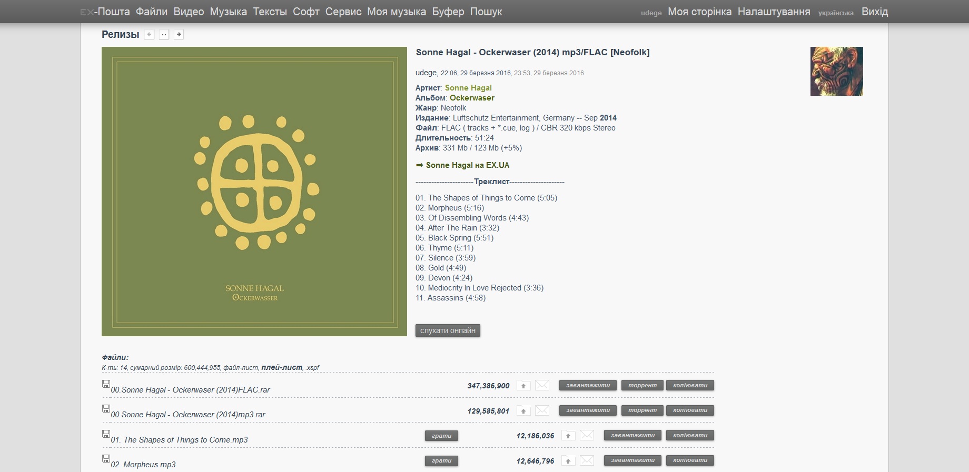Click завантажити for 02. Morpheus.mp3
Screen dimensions: 969x472
point(632,460)
